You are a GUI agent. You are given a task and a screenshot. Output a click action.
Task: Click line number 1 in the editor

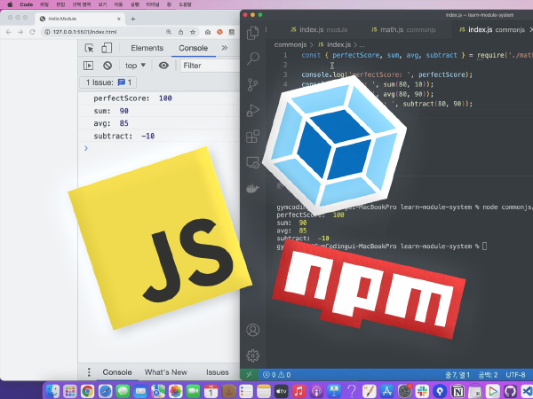285,55
